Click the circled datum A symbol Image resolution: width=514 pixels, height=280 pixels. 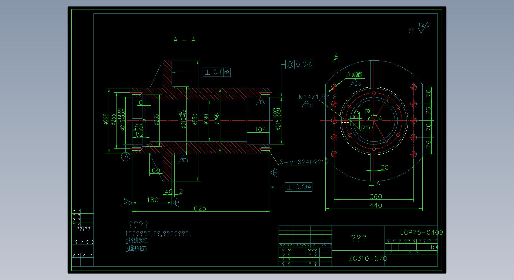click(126, 157)
